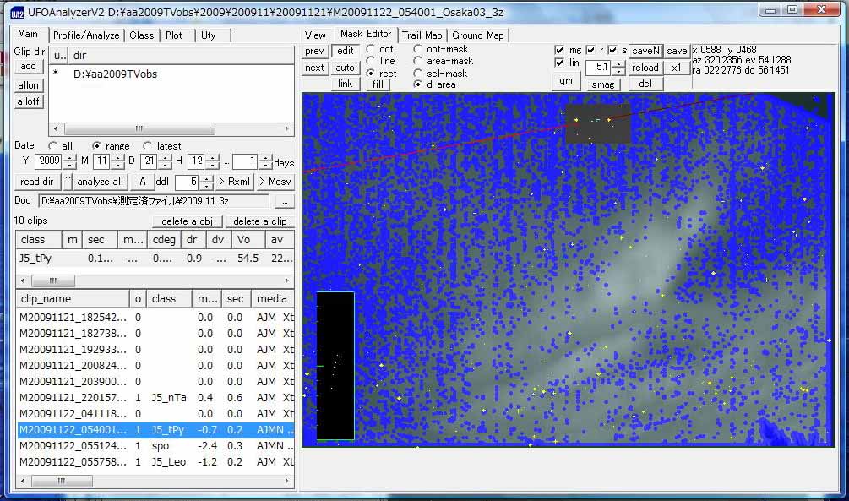Move the clip list horizontal scrollbar thumb
The width and height of the screenshot is (849, 501).
(62, 481)
